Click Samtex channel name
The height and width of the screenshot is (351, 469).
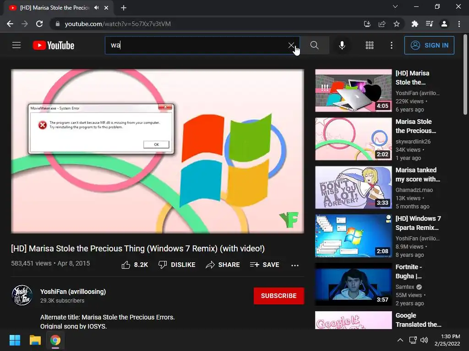[x=405, y=287]
